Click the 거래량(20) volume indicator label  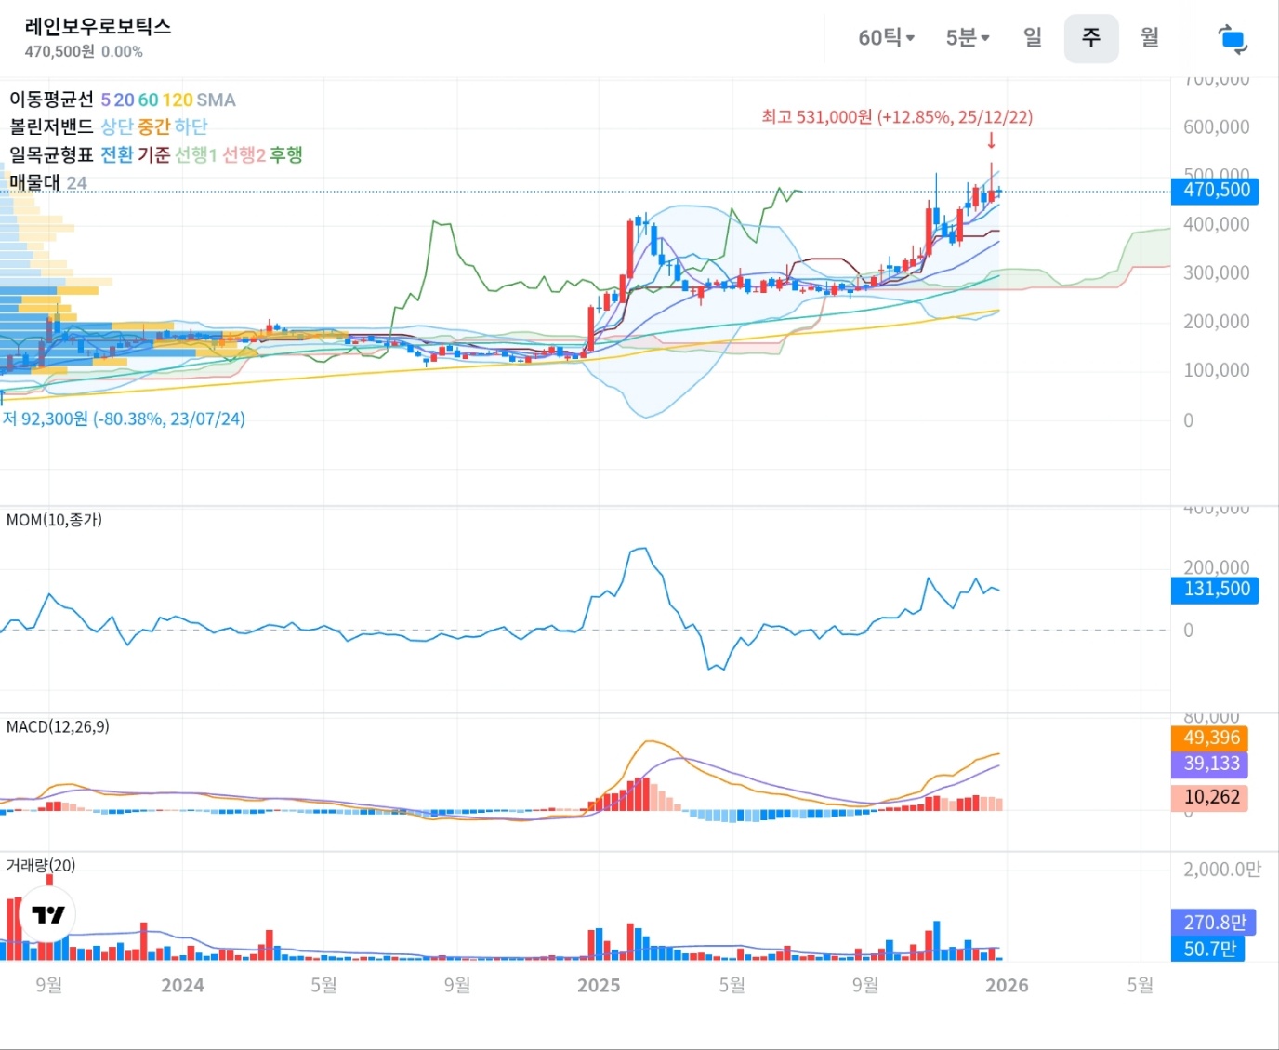click(41, 865)
